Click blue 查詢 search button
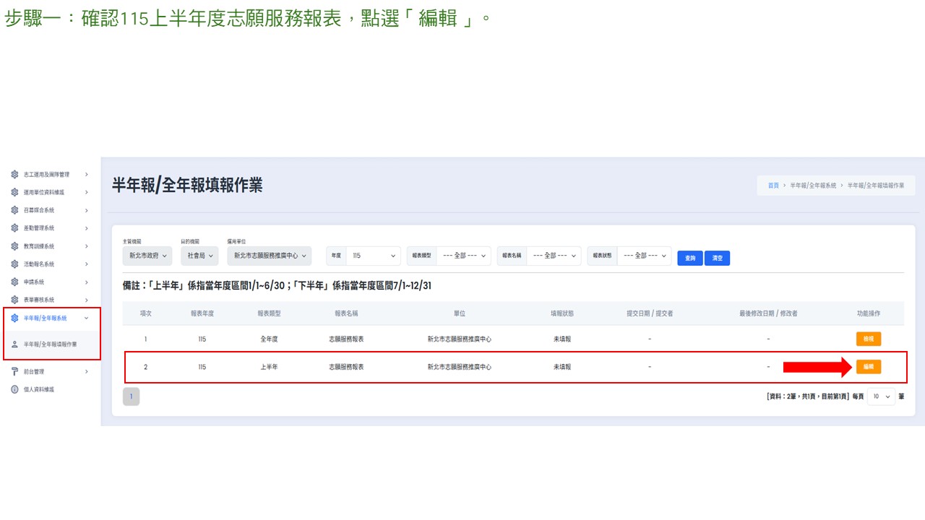 click(x=690, y=258)
